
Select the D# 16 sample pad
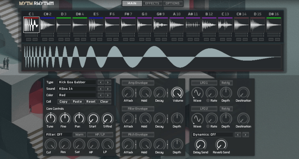274,25
